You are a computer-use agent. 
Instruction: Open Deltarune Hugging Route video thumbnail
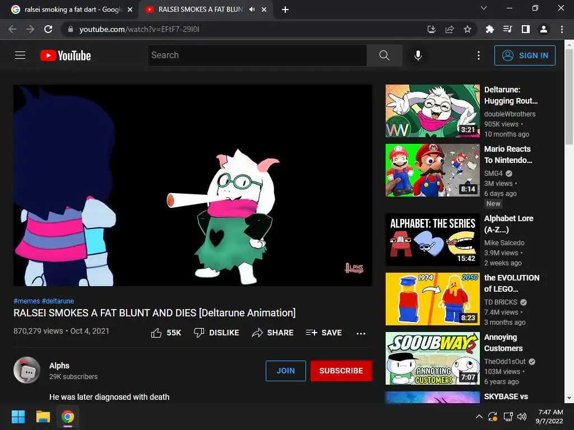pos(432,111)
